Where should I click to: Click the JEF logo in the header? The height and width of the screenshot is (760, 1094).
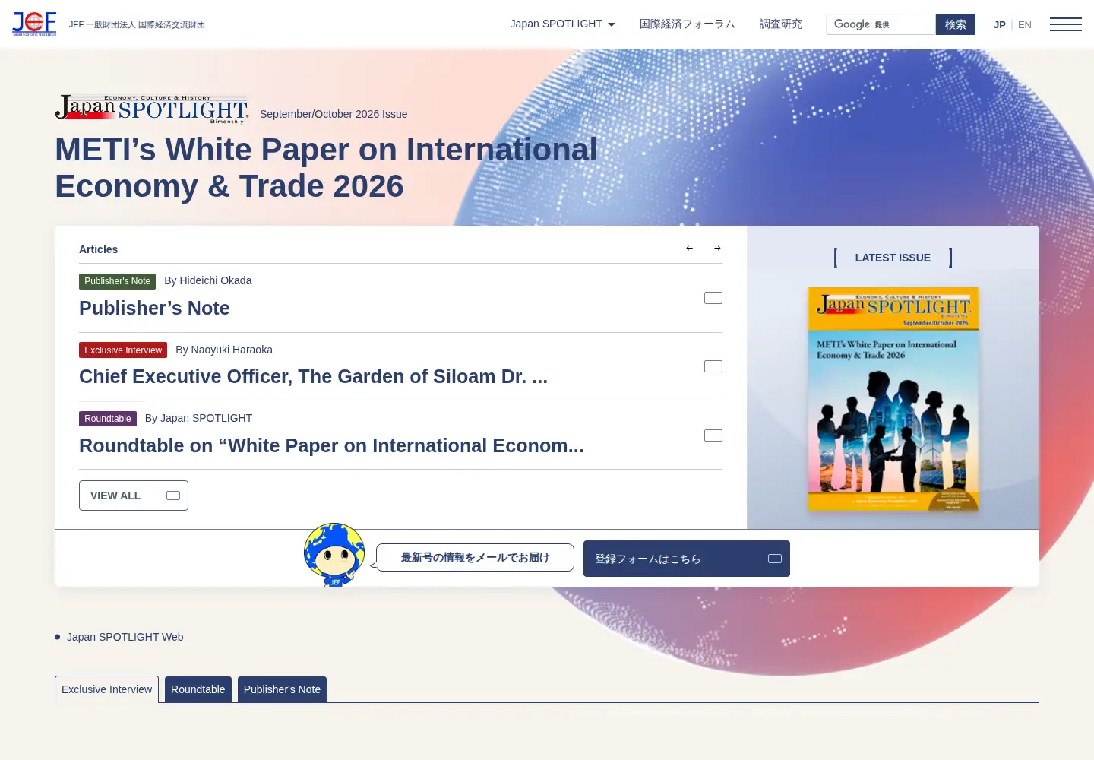point(34,24)
